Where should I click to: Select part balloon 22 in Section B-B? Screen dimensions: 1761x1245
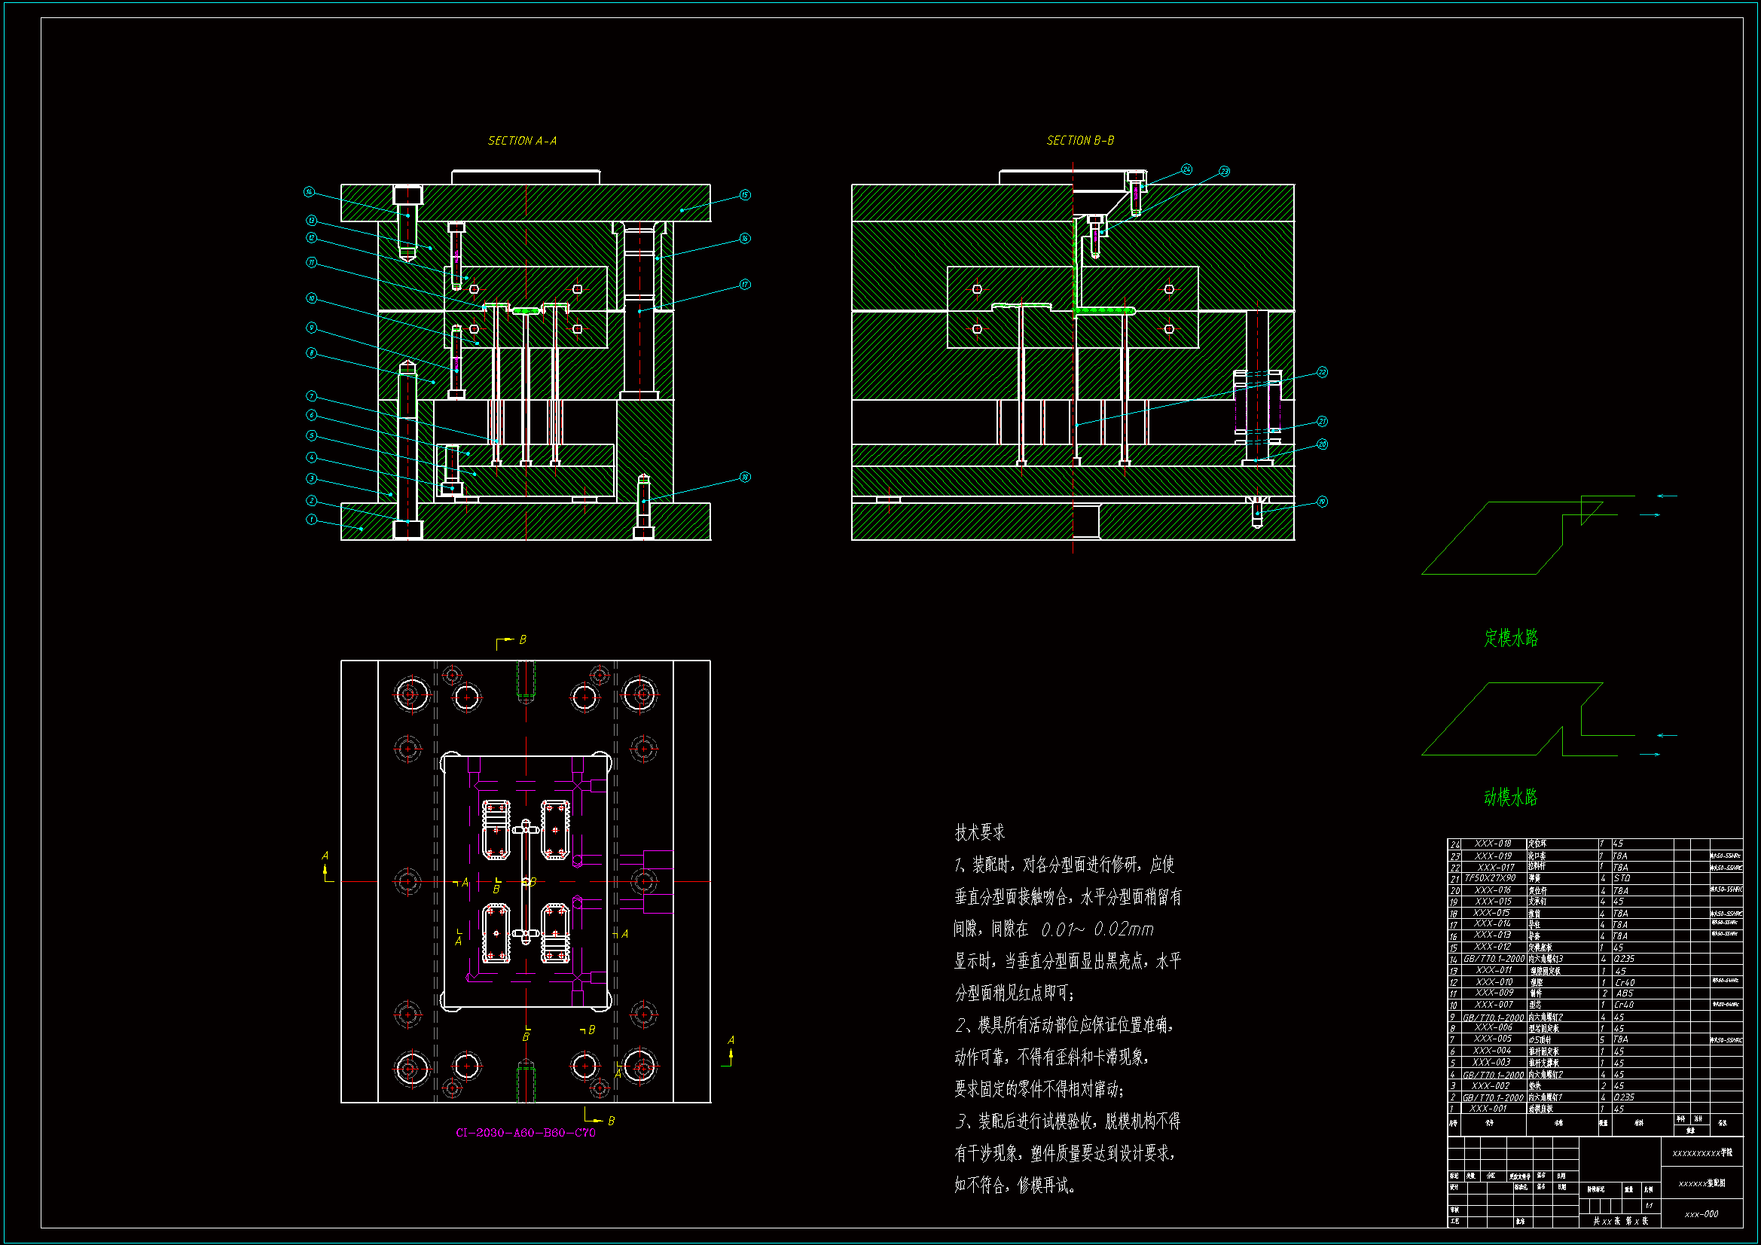click(x=1323, y=372)
